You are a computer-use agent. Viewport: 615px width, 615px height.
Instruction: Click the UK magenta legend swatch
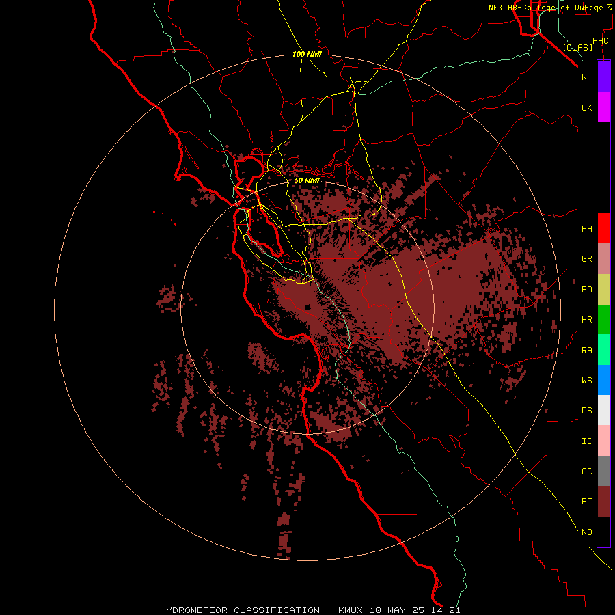pyautogui.click(x=603, y=107)
